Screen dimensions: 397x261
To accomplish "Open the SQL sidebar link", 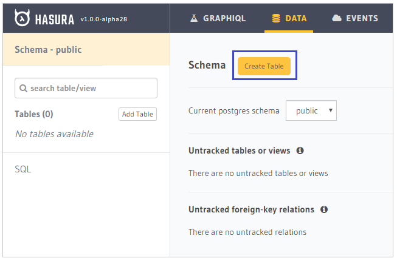I will coord(23,169).
